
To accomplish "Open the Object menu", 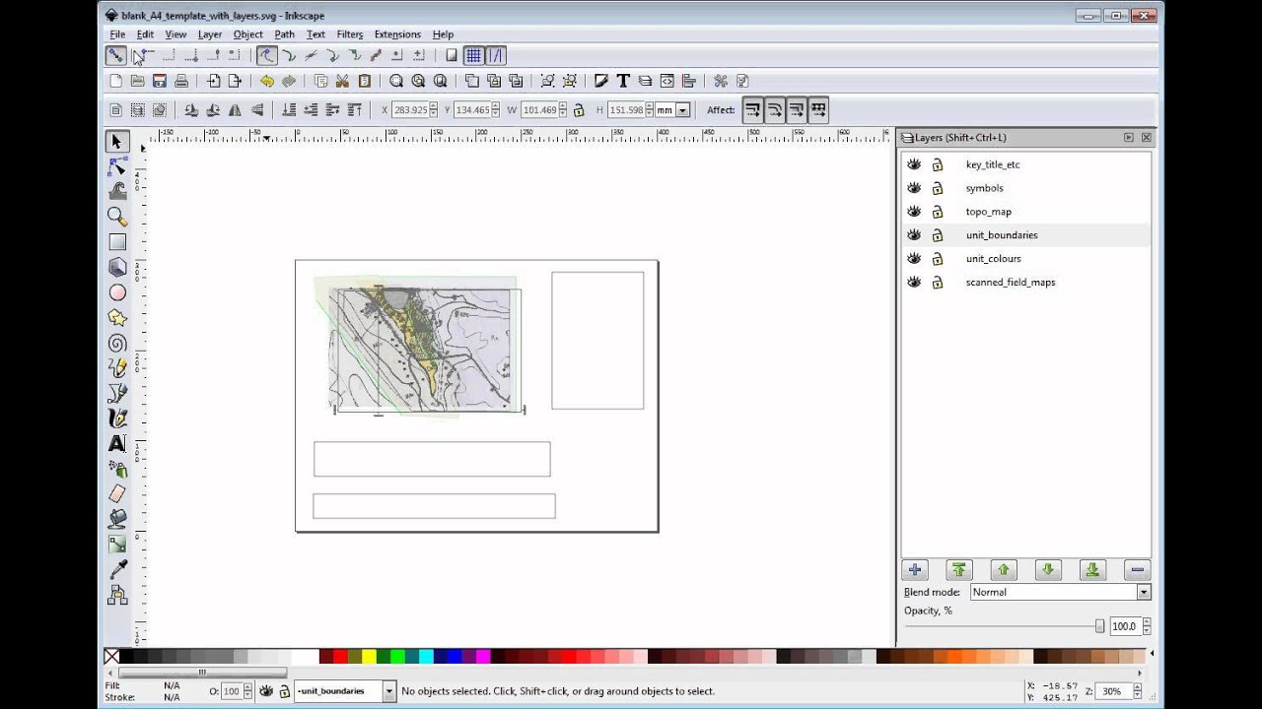I will [x=247, y=34].
